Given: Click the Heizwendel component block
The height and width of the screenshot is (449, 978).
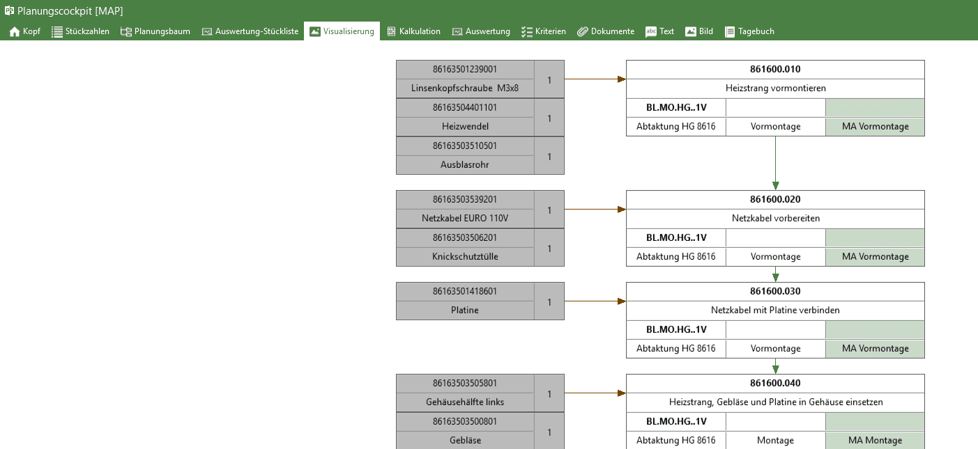Looking at the screenshot, I should pos(465,126).
